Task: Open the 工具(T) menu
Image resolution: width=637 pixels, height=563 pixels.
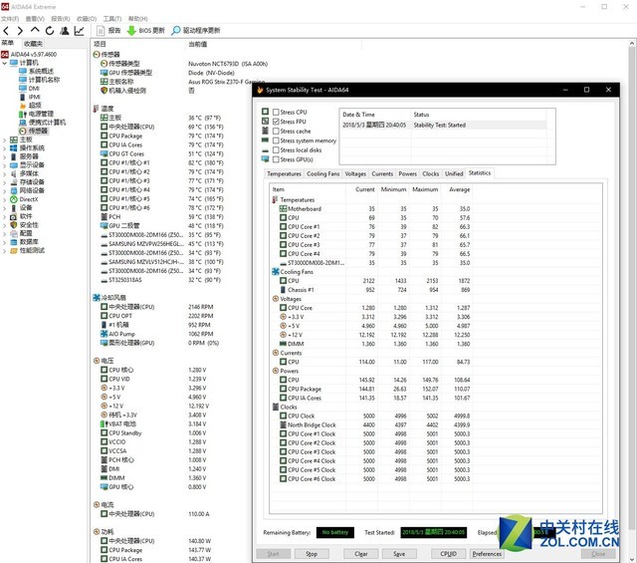Action: (111, 18)
